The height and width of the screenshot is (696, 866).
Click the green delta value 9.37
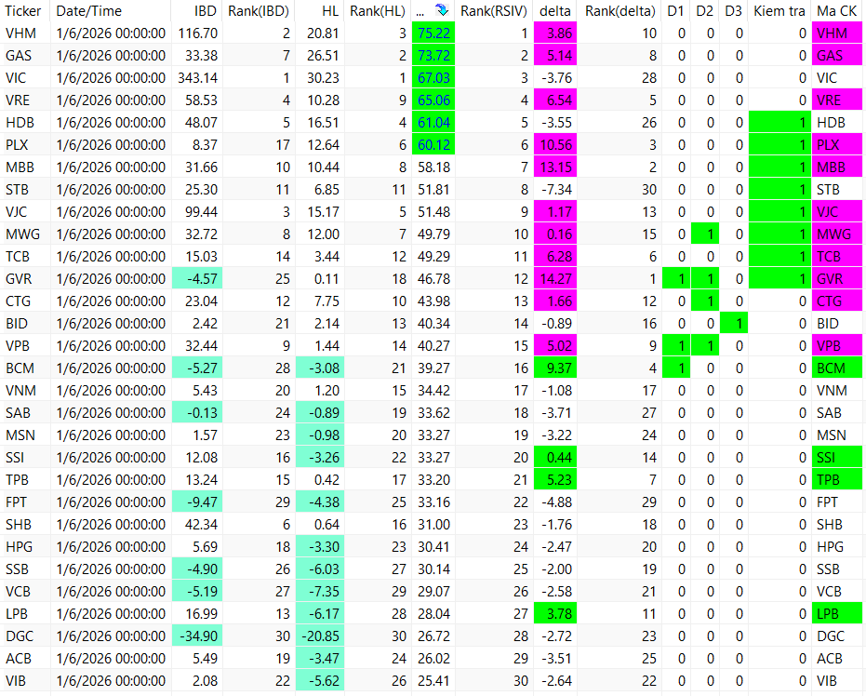(555, 368)
